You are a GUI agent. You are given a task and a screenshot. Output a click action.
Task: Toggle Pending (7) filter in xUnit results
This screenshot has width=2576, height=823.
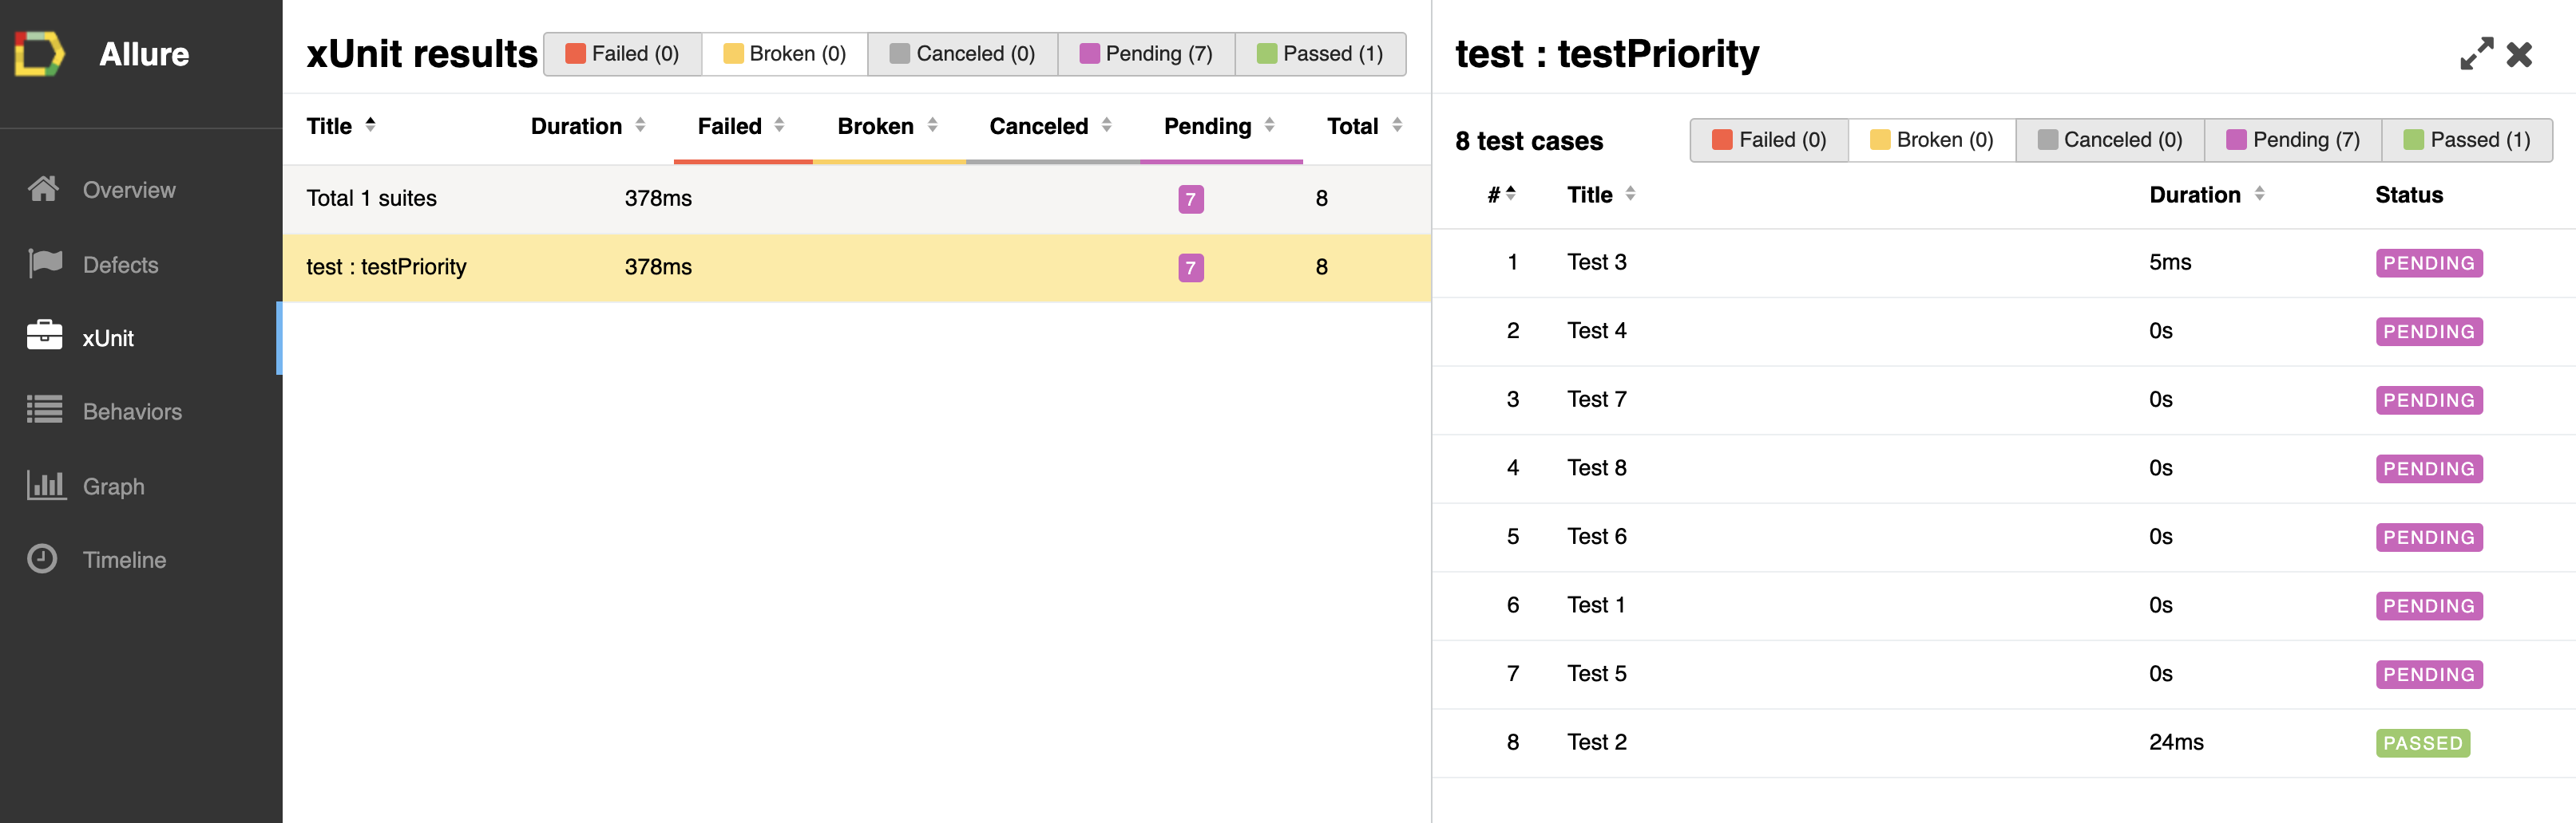coord(1146,54)
